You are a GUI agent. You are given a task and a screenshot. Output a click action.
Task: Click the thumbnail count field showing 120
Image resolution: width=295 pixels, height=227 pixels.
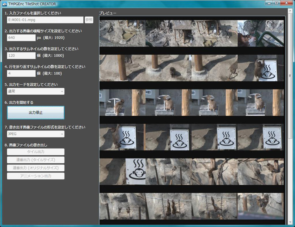coord(21,56)
